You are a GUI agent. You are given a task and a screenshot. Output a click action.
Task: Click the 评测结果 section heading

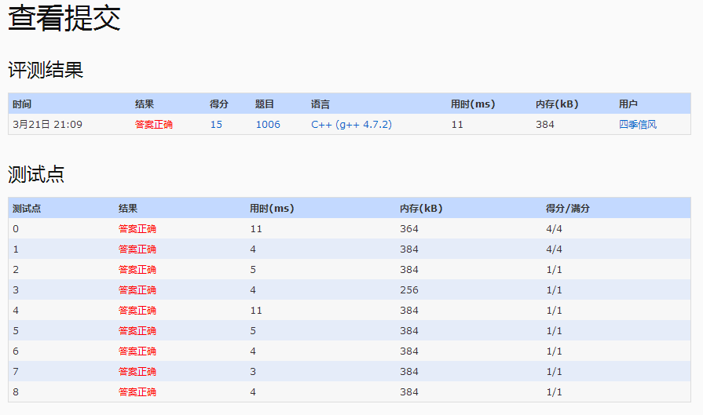(x=46, y=70)
